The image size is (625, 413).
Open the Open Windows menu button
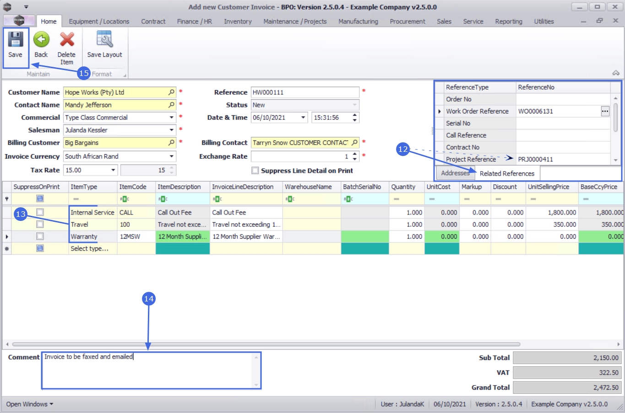[x=29, y=404]
